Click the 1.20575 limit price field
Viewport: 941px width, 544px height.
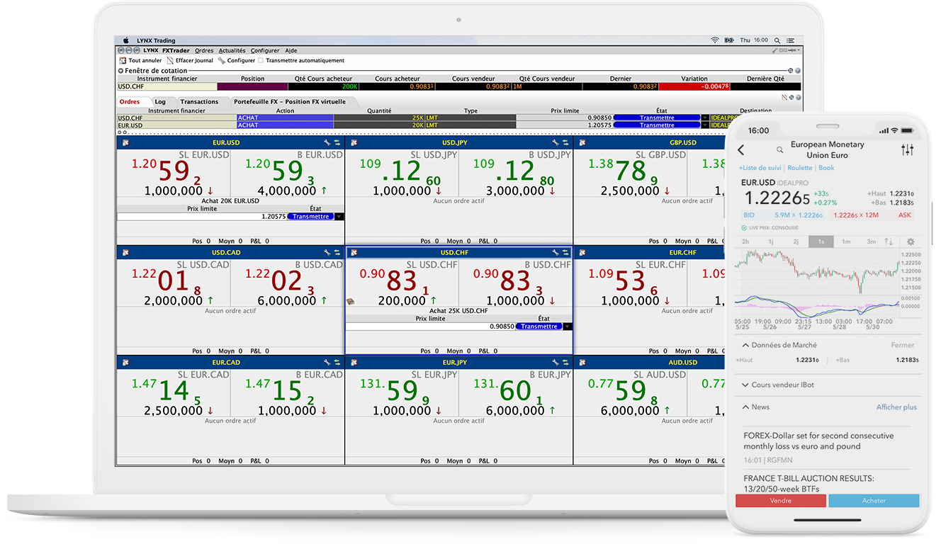tap(202, 217)
